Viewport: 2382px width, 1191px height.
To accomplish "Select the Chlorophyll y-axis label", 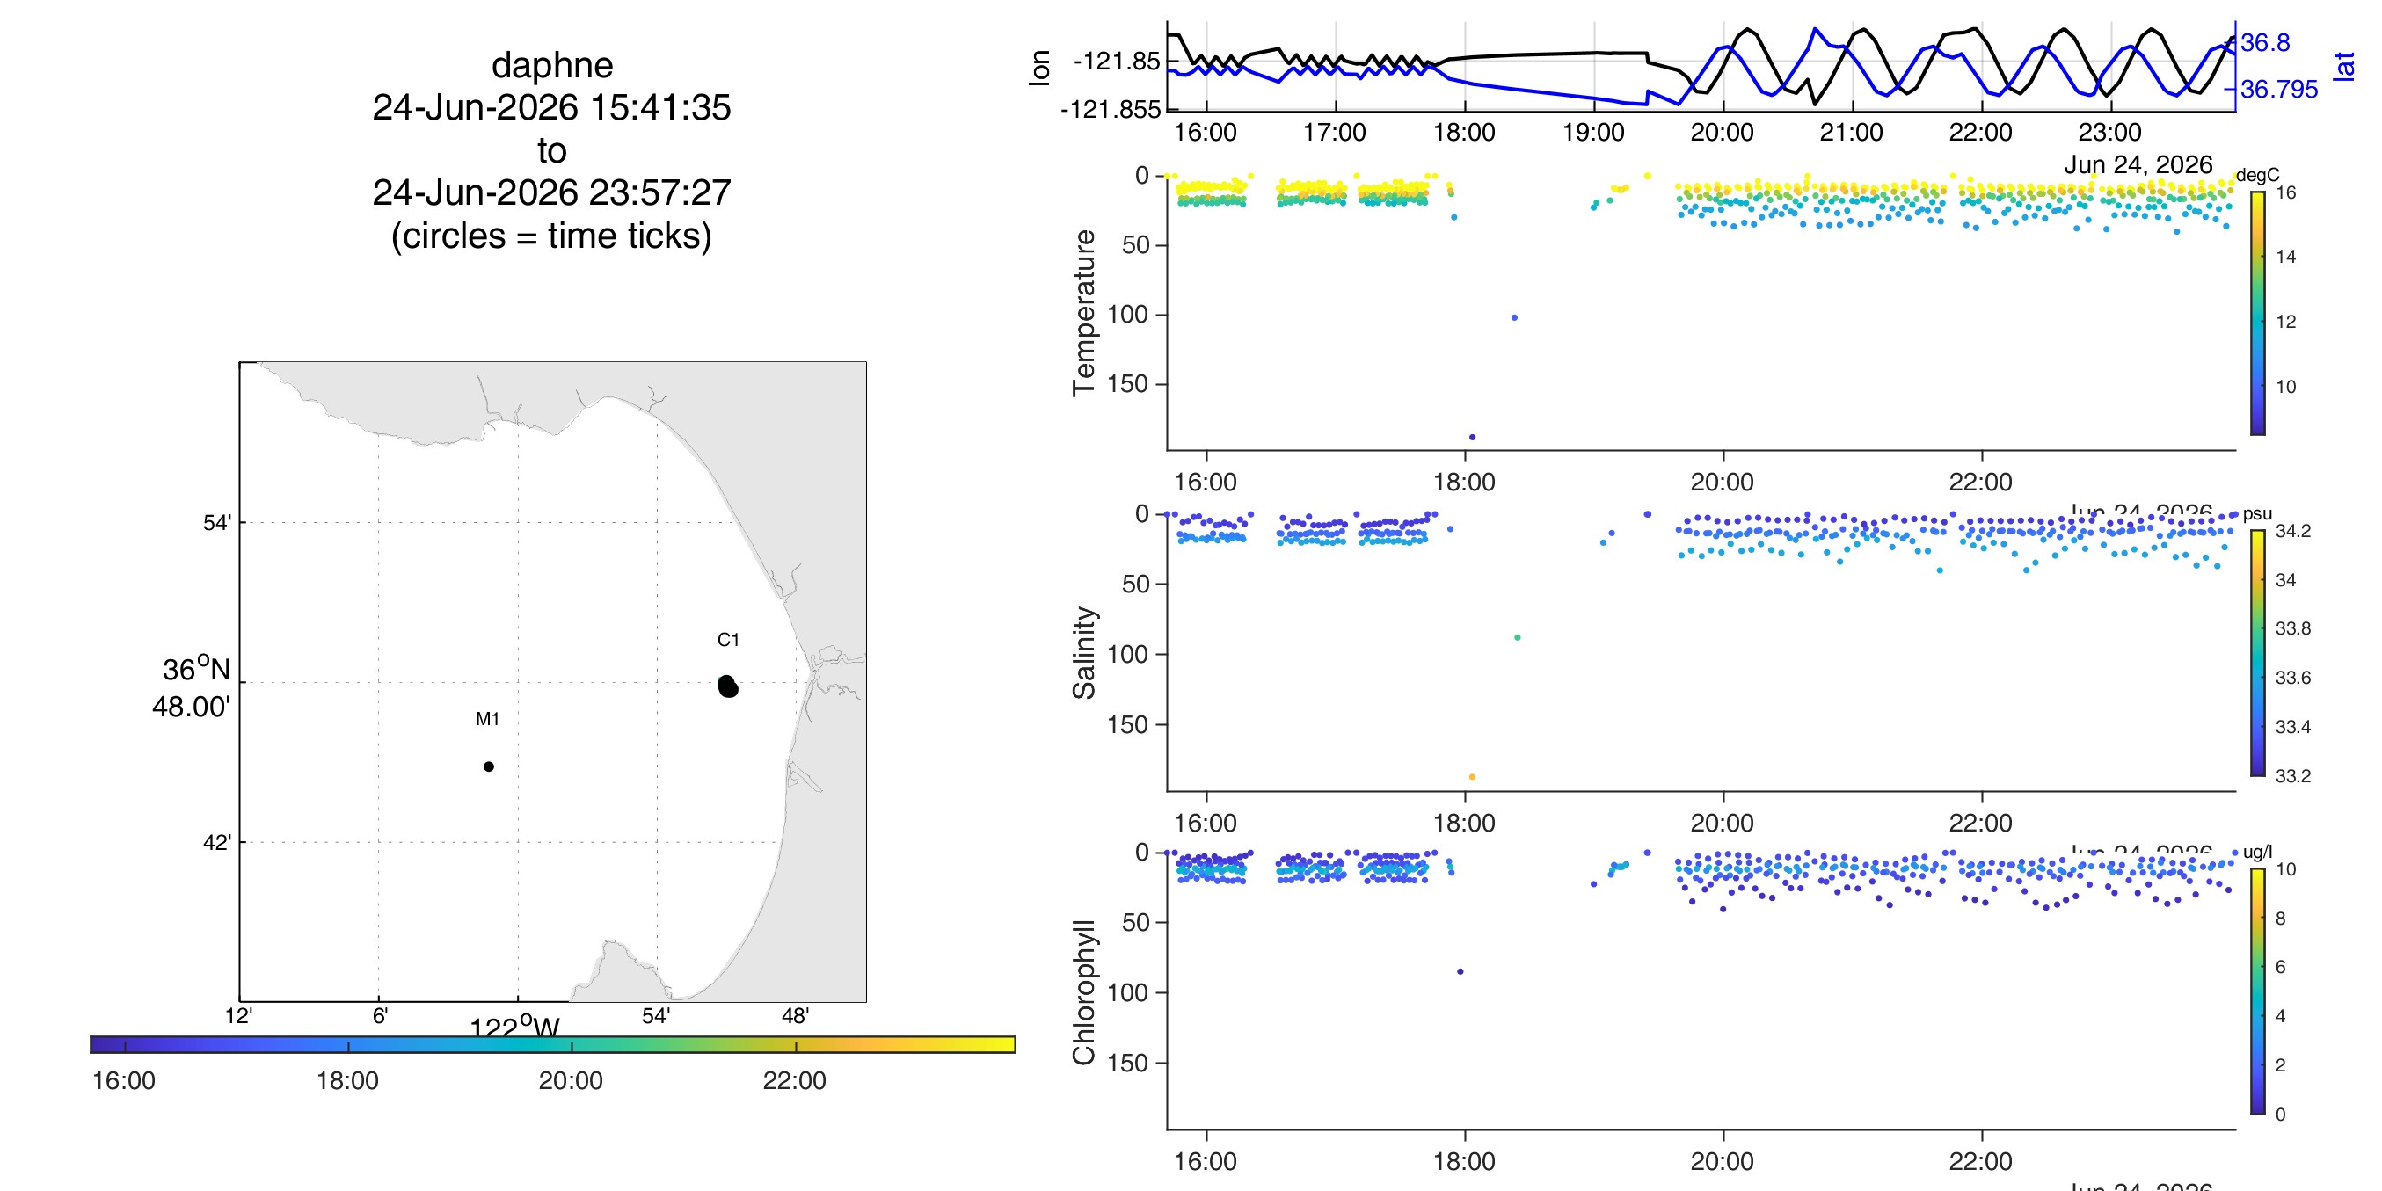I will pos(1084,992).
